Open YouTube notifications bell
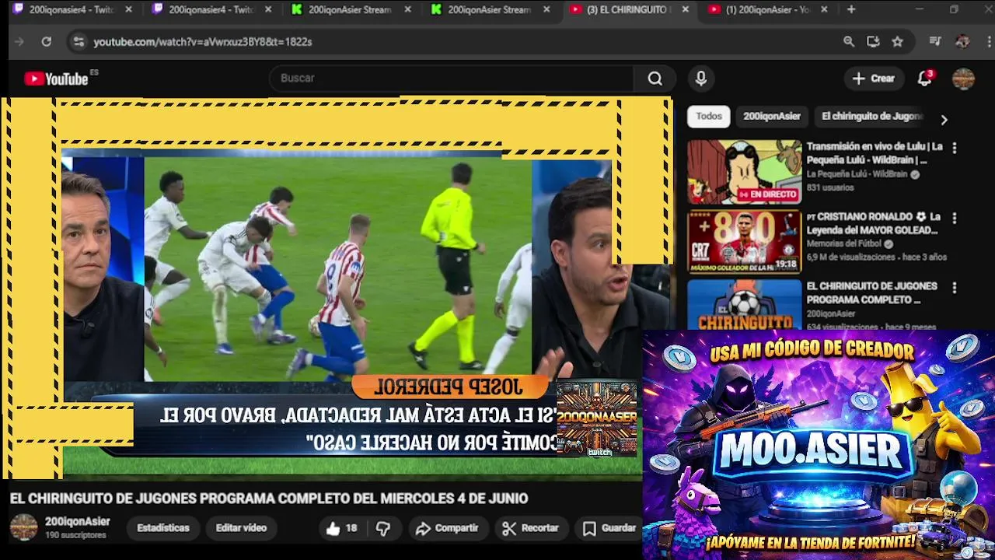 pyautogui.click(x=925, y=79)
